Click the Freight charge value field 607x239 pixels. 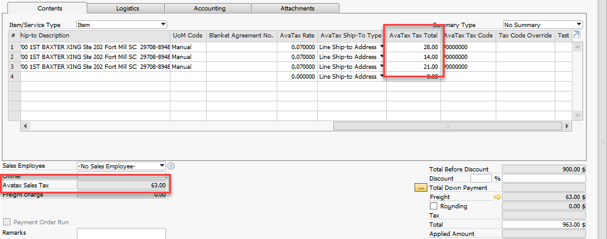pos(121,195)
